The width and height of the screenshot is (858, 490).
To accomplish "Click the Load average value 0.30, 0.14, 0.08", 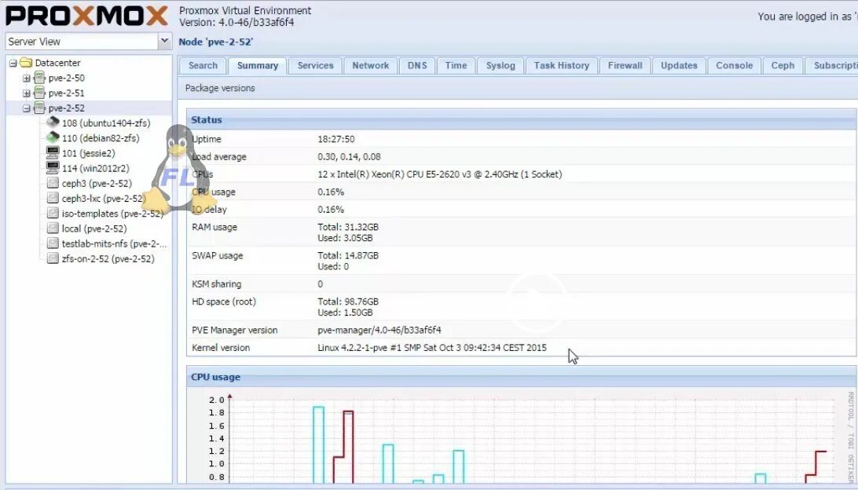I will click(349, 157).
